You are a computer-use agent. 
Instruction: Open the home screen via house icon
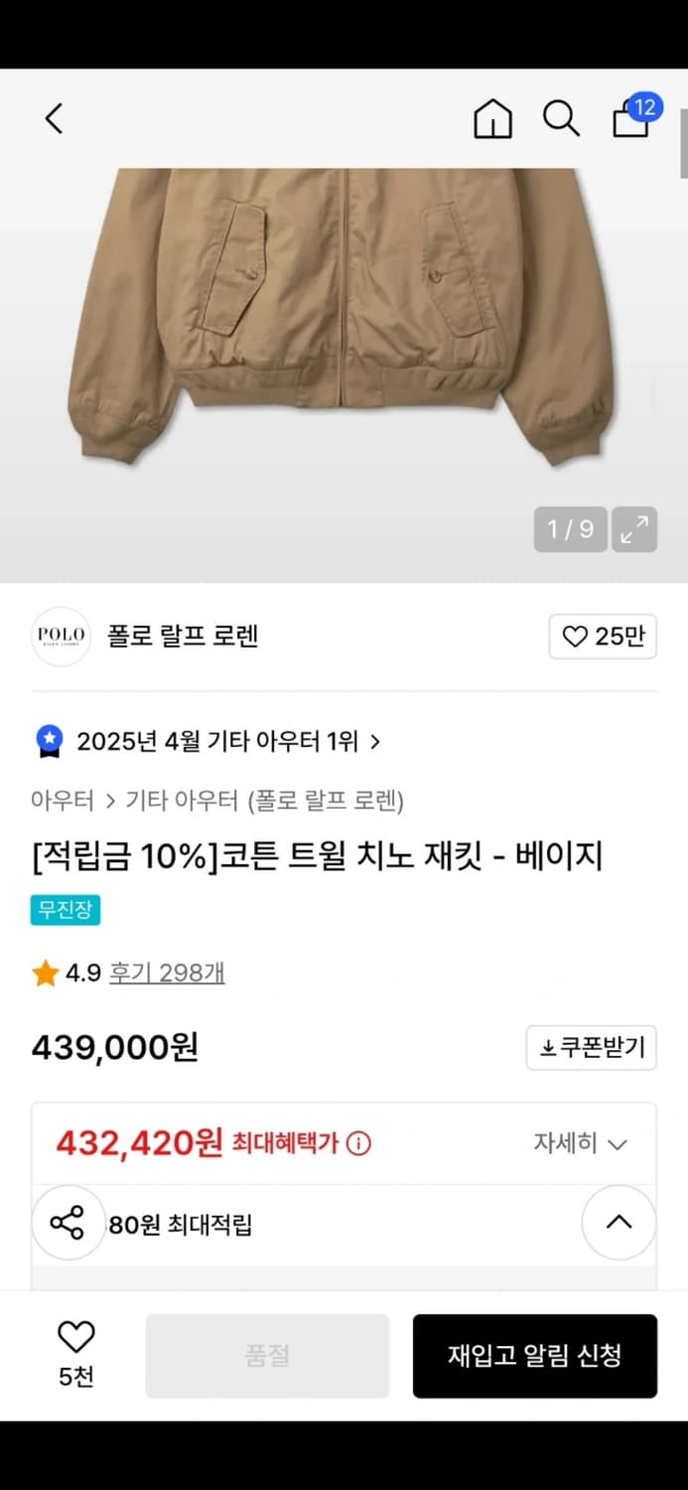[x=492, y=117]
